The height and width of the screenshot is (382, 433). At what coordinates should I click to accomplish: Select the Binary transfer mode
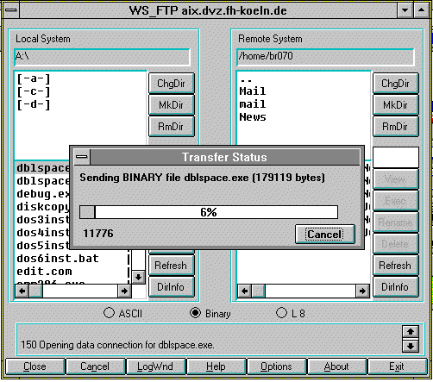[210, 313]
